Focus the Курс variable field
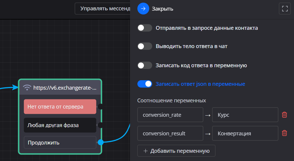294x161 pixels. [245, 115]
